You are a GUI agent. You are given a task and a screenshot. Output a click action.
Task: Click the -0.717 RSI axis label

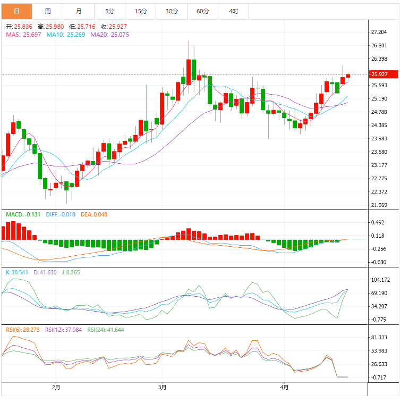point(379,378)
